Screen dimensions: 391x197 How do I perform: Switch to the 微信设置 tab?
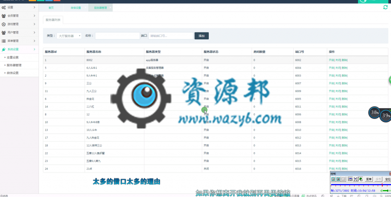[x=76, y=8]
